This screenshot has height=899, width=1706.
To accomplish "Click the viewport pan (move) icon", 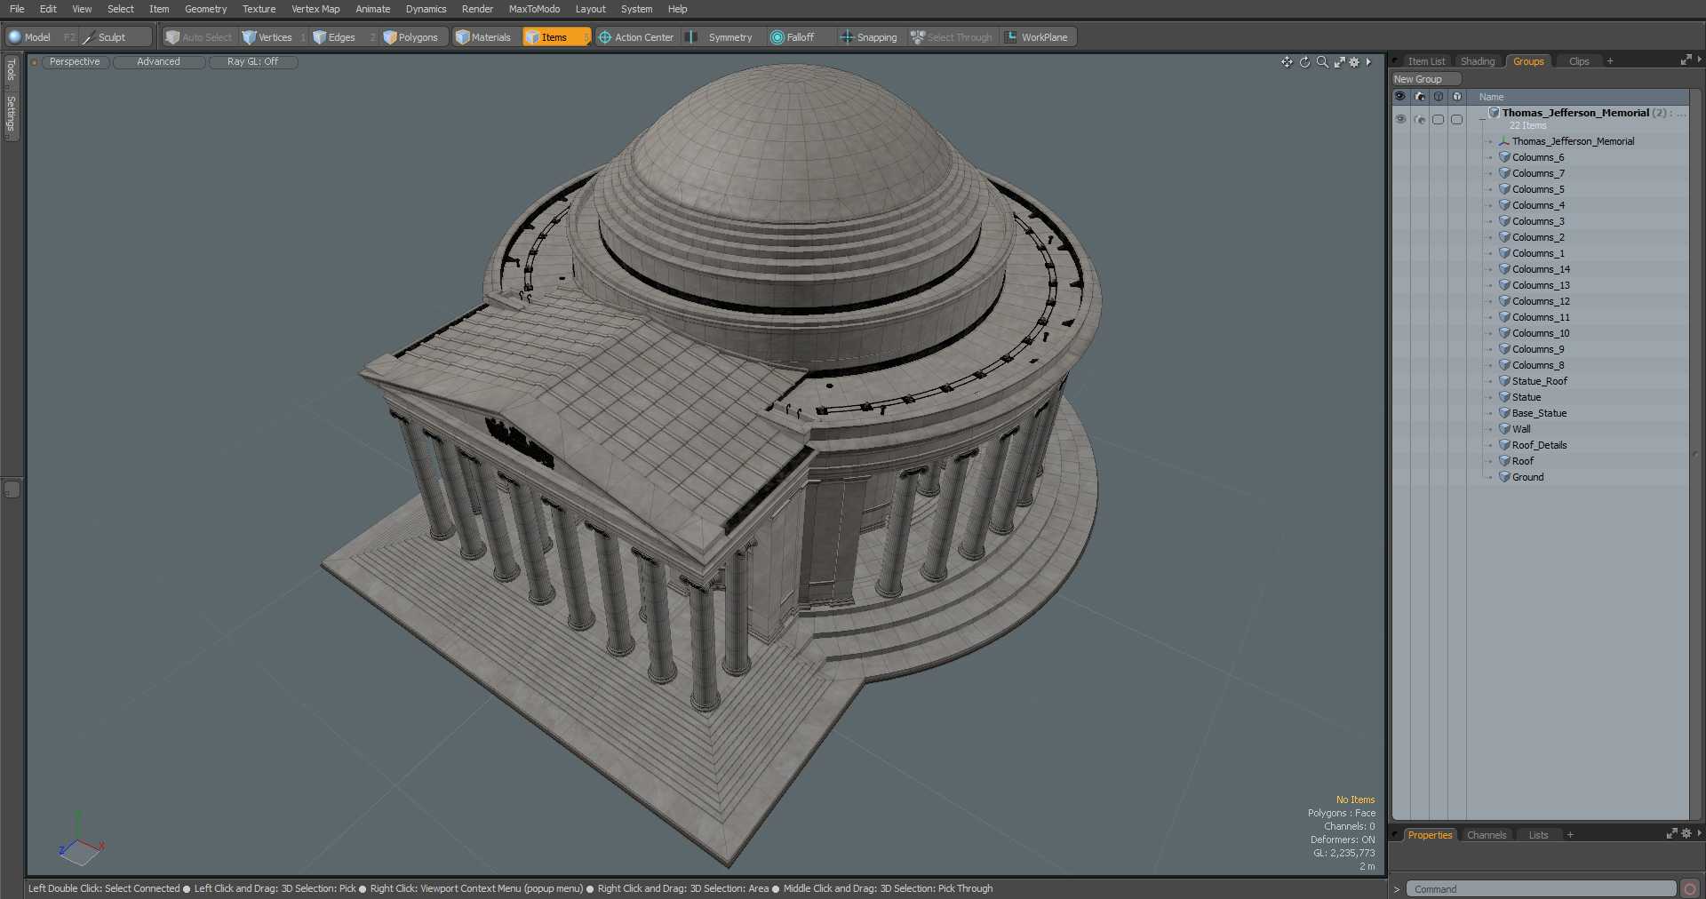I will (x=1287, y=62).
